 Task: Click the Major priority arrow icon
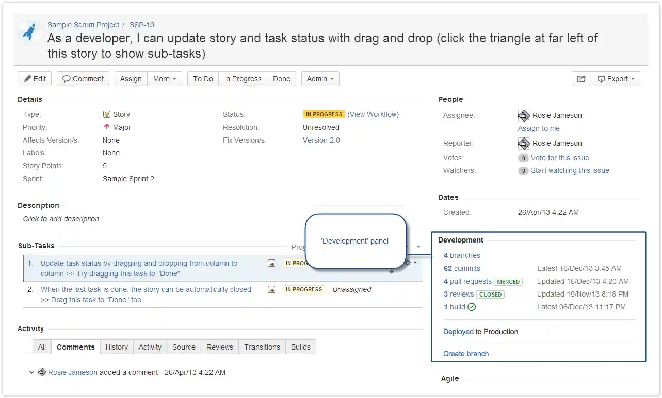107,127
